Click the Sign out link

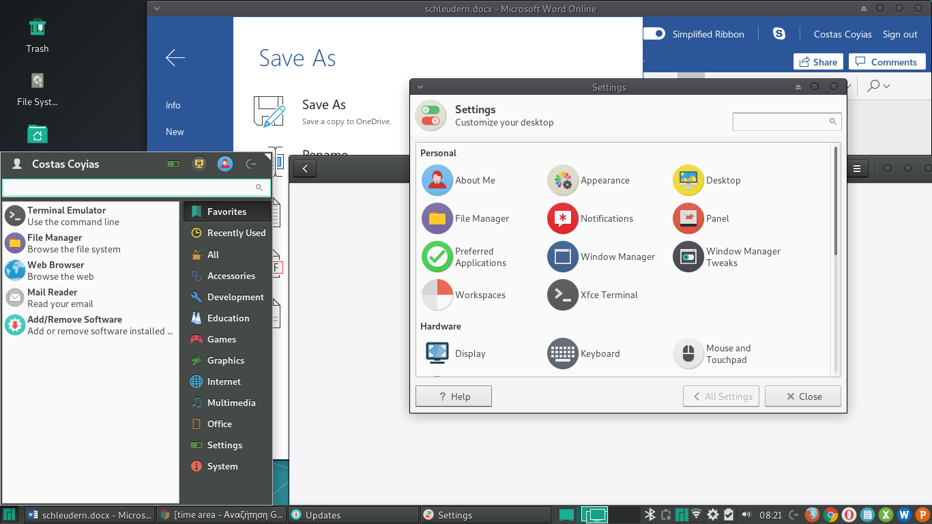[x=900, y=34]
